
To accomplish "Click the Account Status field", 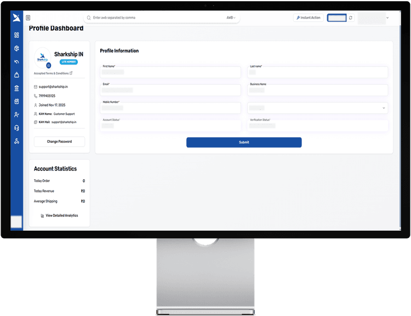I will click(x=170, y=126).
